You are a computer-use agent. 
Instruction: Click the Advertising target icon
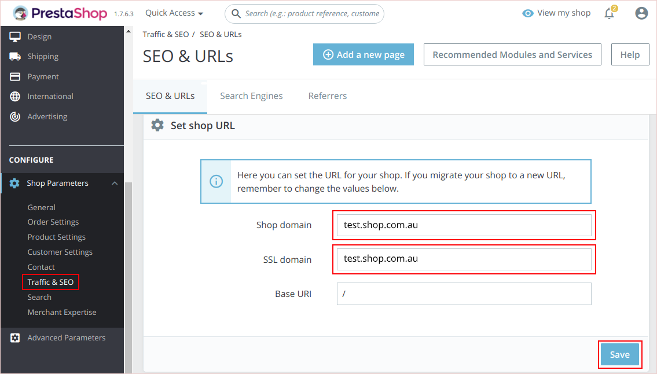(x=15, y=116)
